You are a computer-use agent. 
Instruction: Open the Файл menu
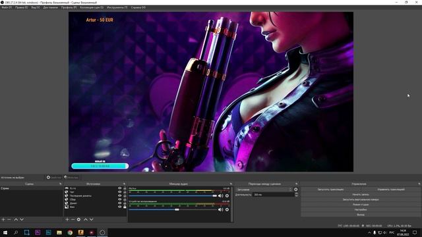pyautogui.click(x=7, y=7)
